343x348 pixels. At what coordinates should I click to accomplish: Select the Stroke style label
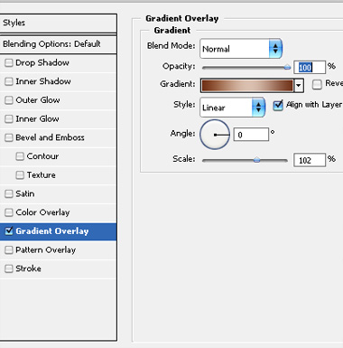click(28, 268)
